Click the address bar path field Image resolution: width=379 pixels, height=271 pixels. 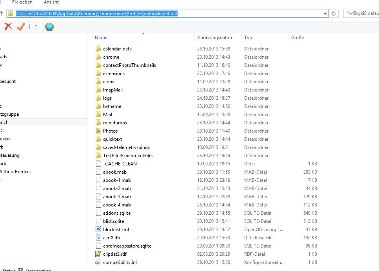pyautogui.click(x=167, y=14)
